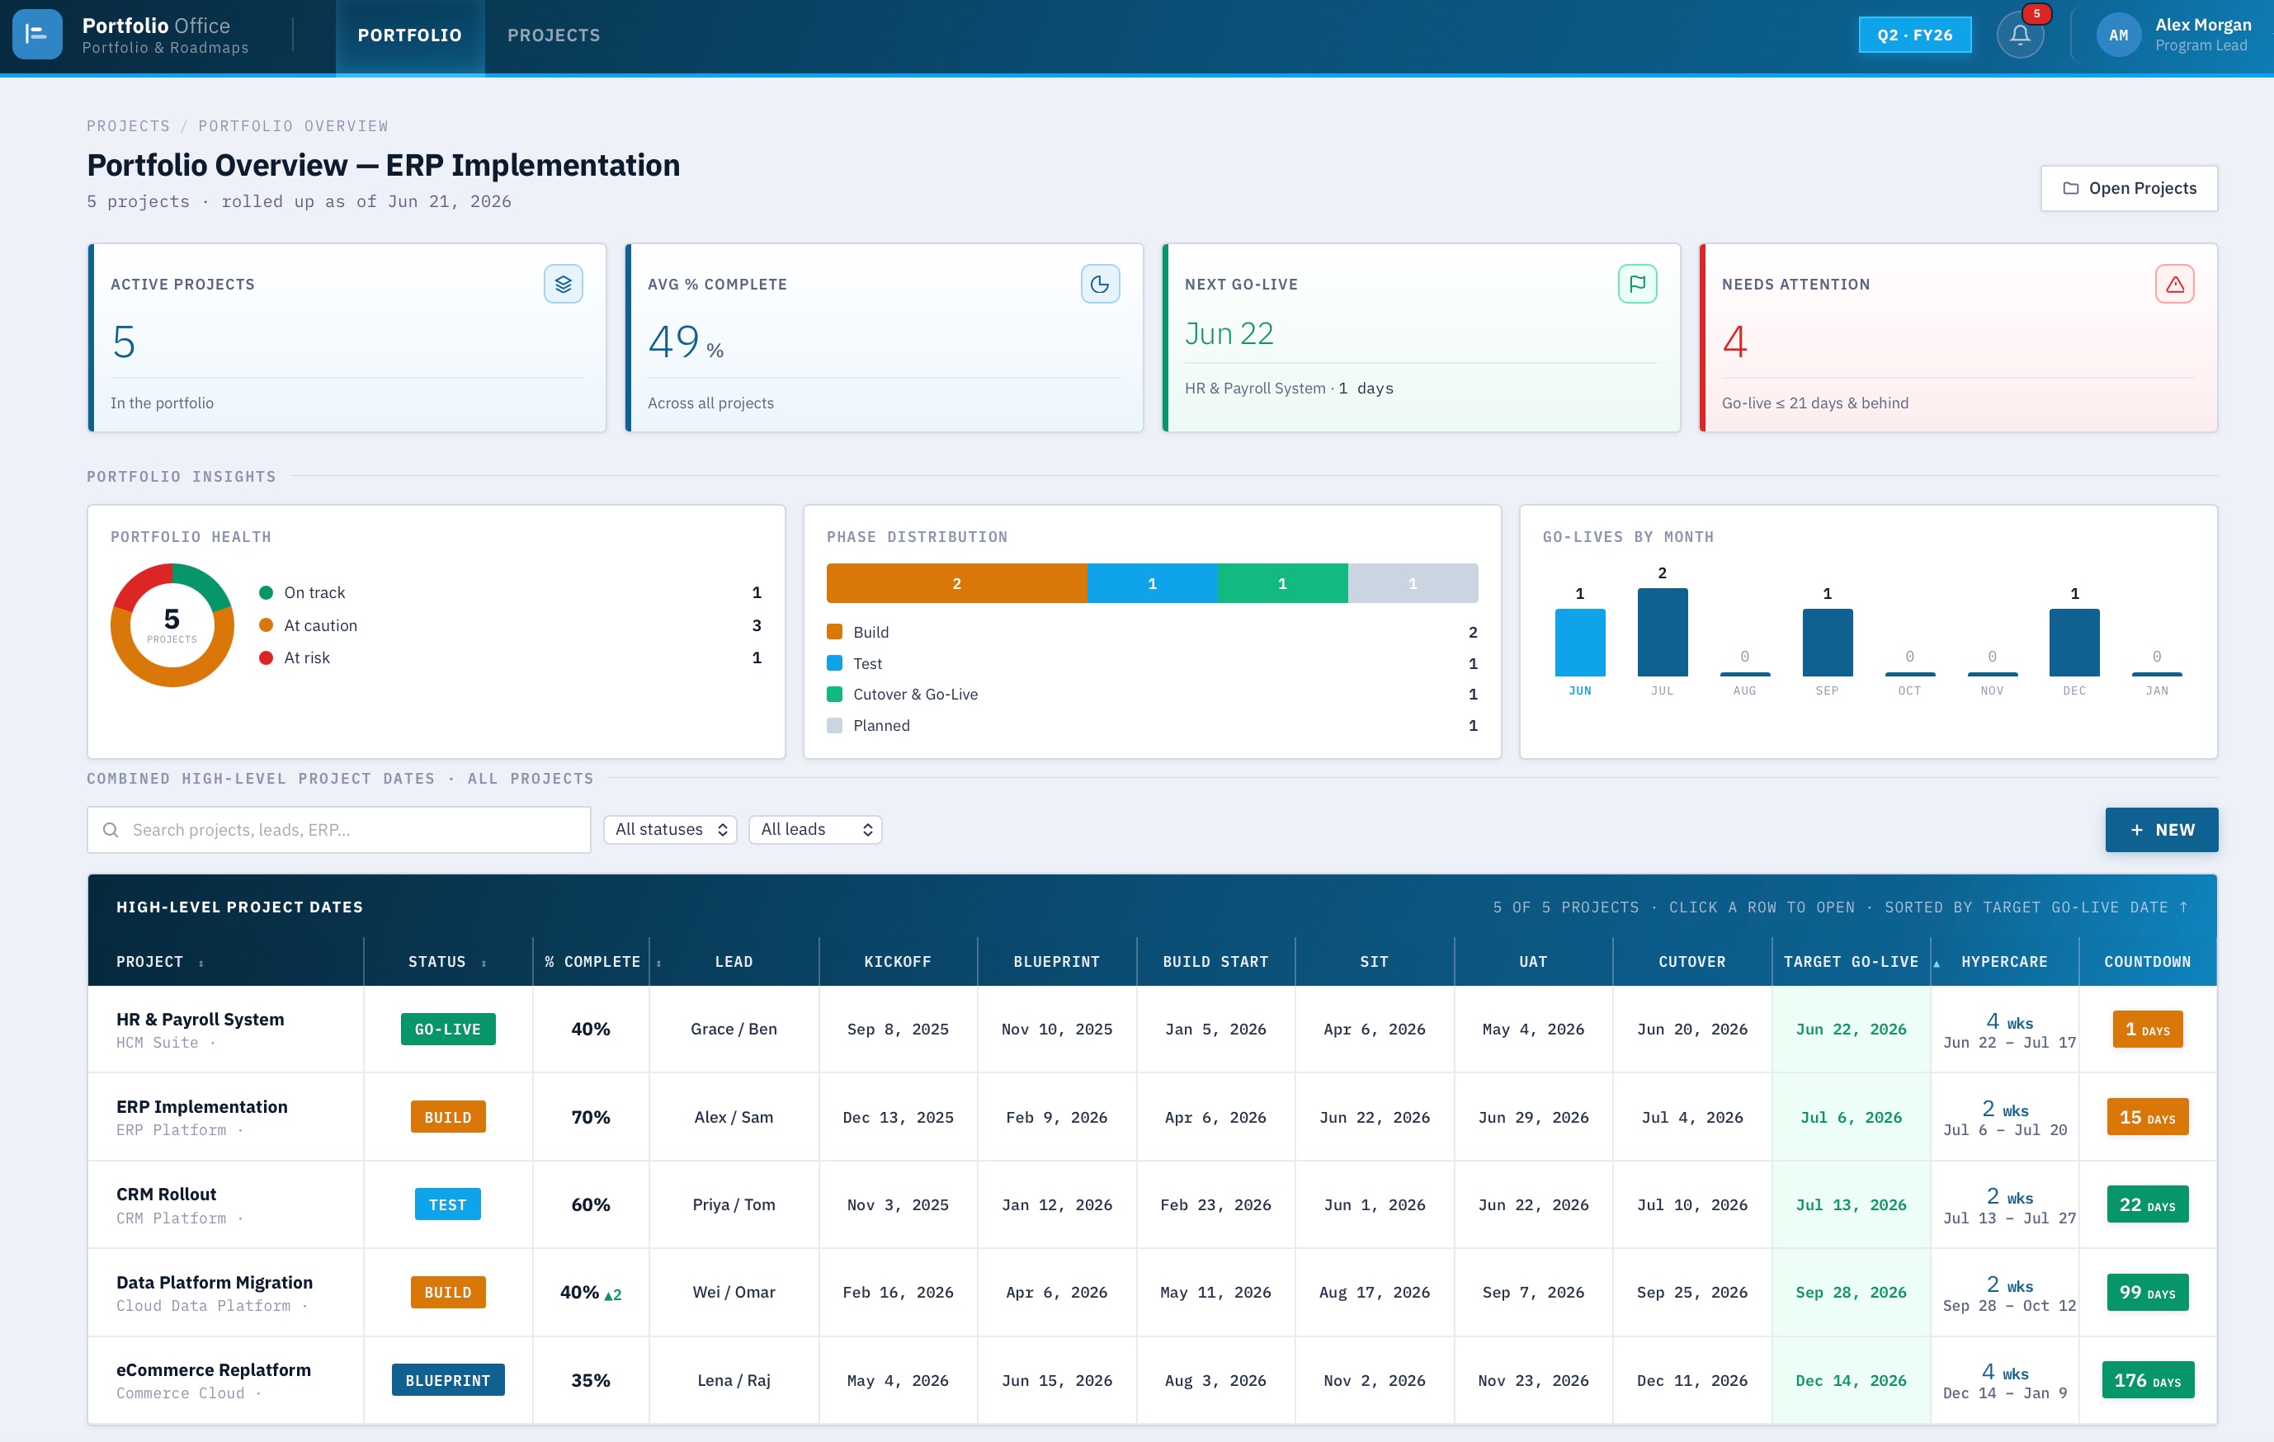The image size is (2274, 1442).
Task: Click the orange Build bar segment
Action: tap(956, 583)
